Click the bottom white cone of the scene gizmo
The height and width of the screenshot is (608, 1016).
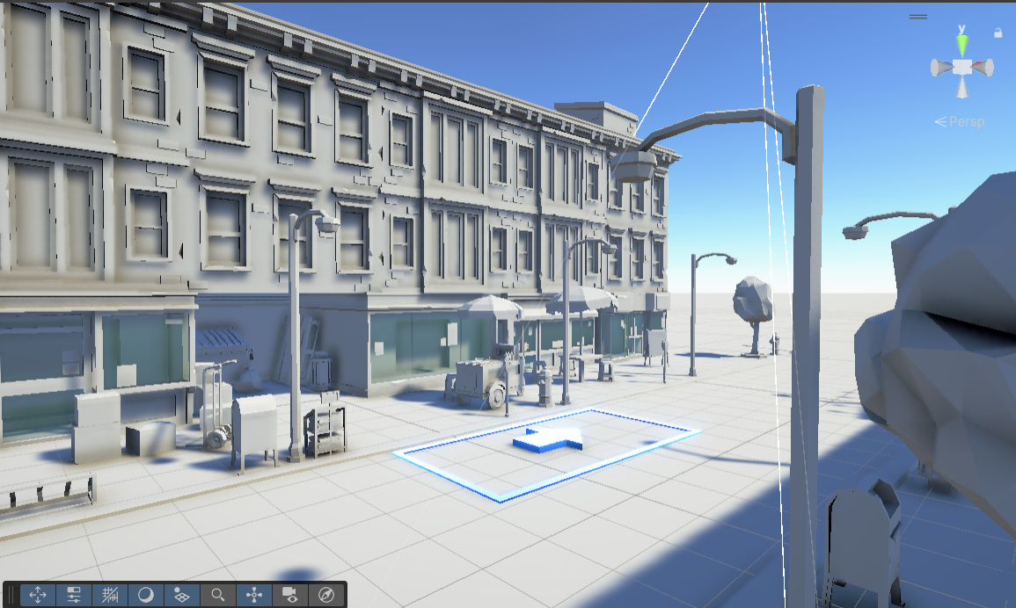click(x=961, y=88)
